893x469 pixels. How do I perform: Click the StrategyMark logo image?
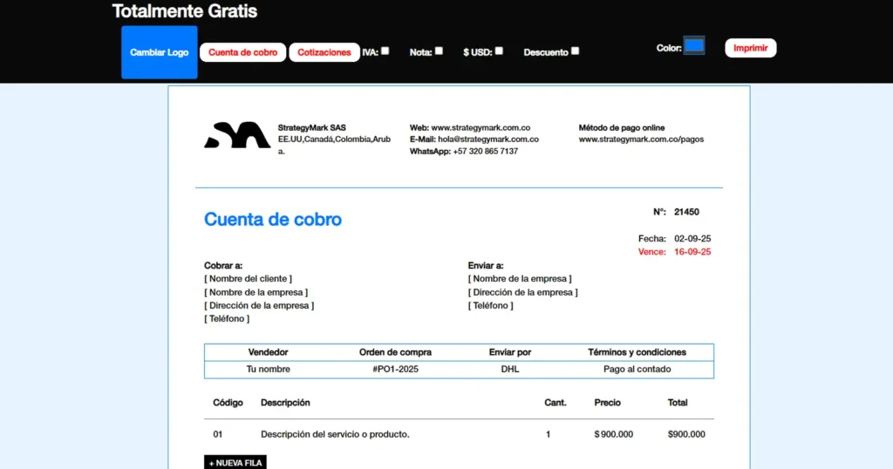coord(237,135)
